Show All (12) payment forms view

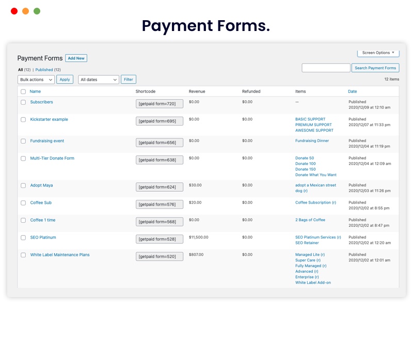pos(24,70)
